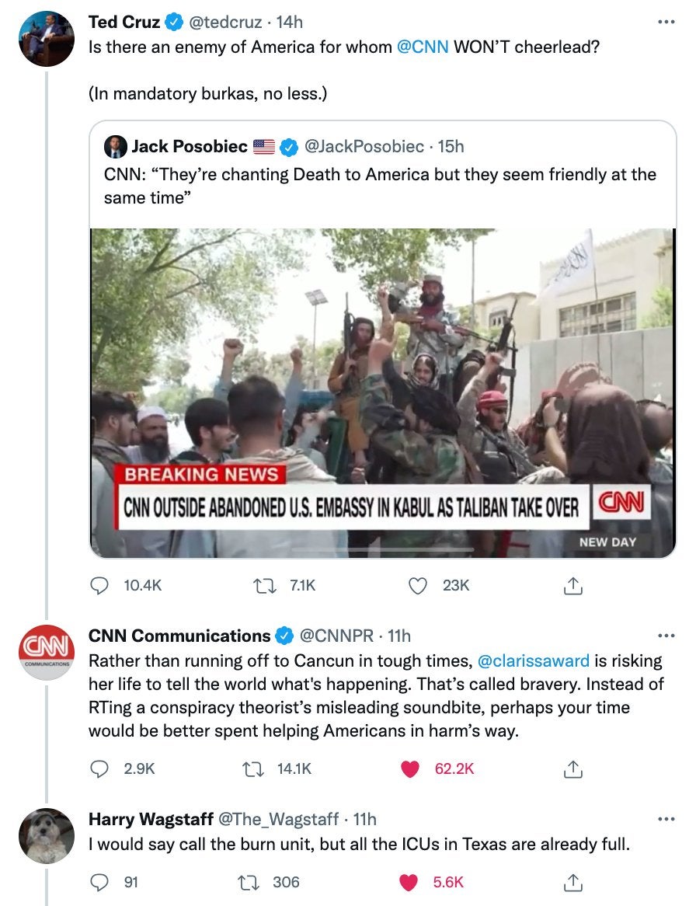Reply to CNN Communications tweet
The width and height of the screenshot is (696, 906).
[99, 768]
